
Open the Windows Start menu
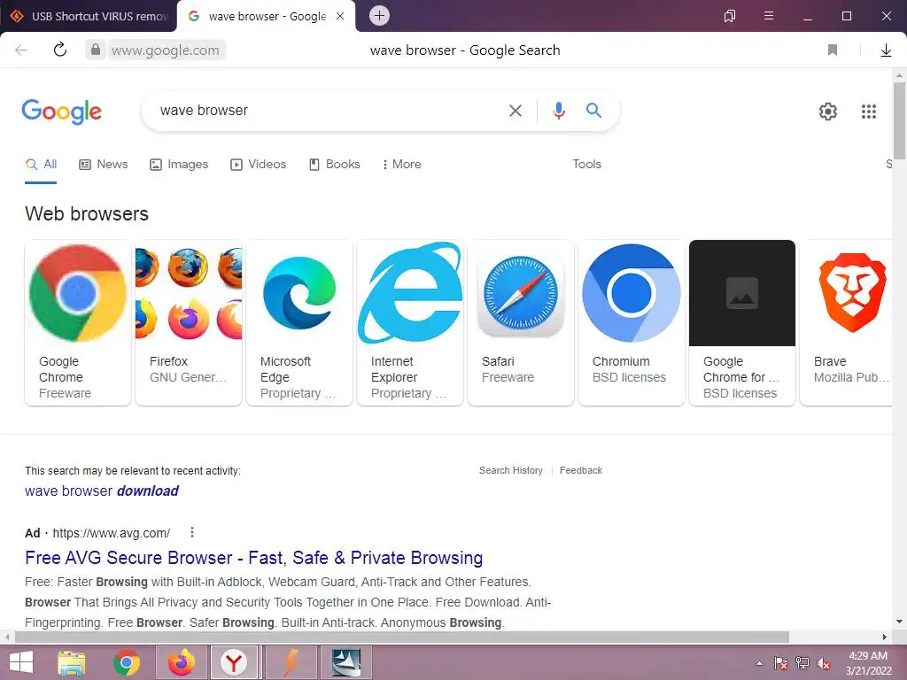click(21, 662)
